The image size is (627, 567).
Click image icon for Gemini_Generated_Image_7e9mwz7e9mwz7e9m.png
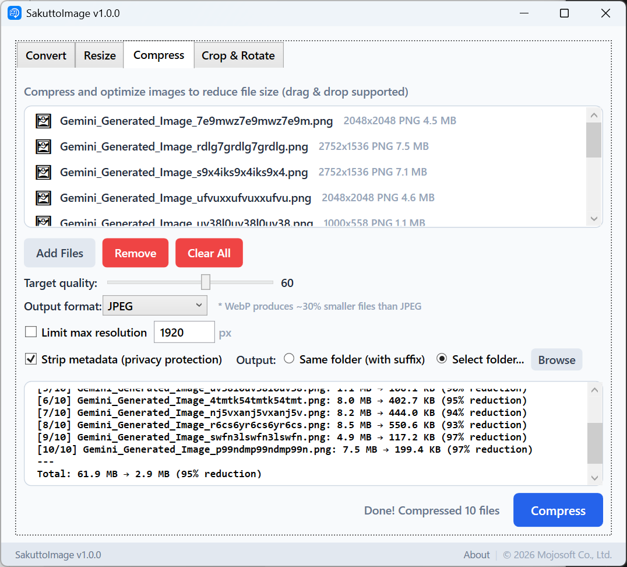(43, 121)
